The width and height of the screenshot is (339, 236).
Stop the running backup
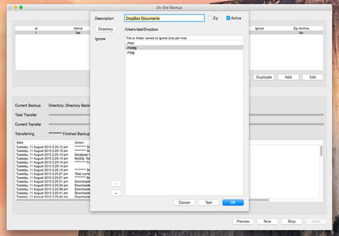coord(292,221)
